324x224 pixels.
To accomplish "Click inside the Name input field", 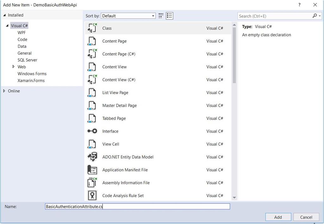I will (x=138, y=206).
